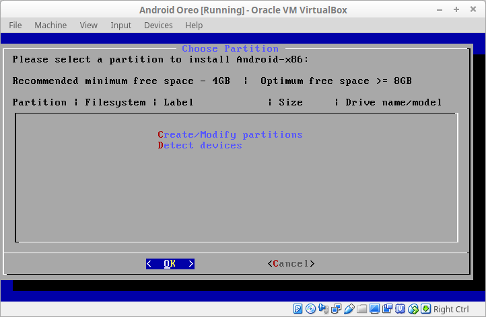Click the hard disk activity indicator icon
The width and height of the screenshot is (486, 317).
298,309
